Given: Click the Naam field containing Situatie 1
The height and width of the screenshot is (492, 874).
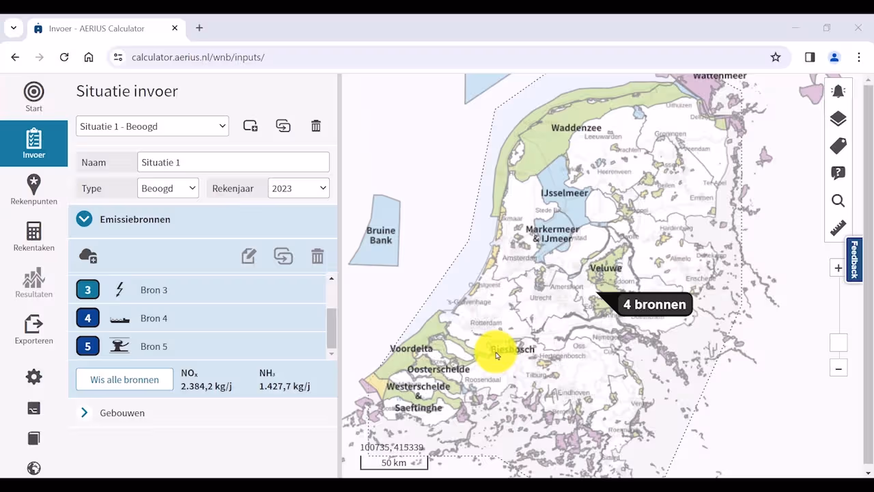Looking at the screenshot, I should 233,163.
